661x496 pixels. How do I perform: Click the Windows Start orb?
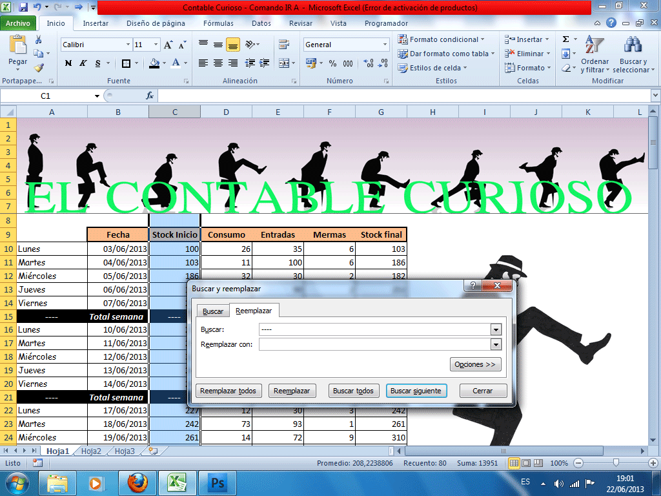[x=17, y=483]
